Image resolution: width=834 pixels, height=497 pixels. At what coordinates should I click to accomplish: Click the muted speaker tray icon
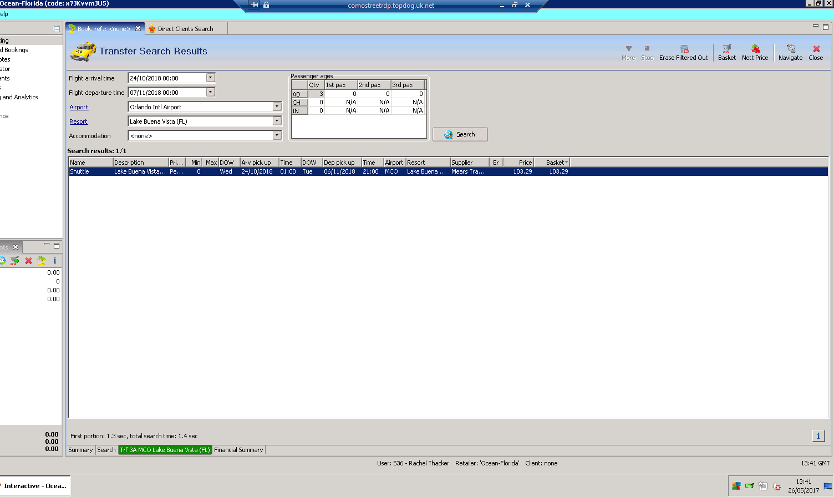776,486
